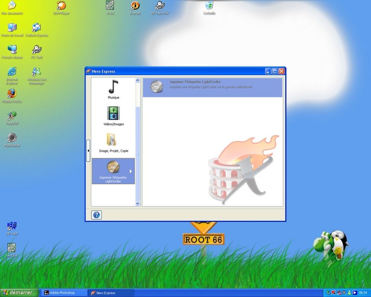The width and height of the screenshot is (371, 297).
Task: Maximize the Nero Express window
Action: click(x=275, y=71)
